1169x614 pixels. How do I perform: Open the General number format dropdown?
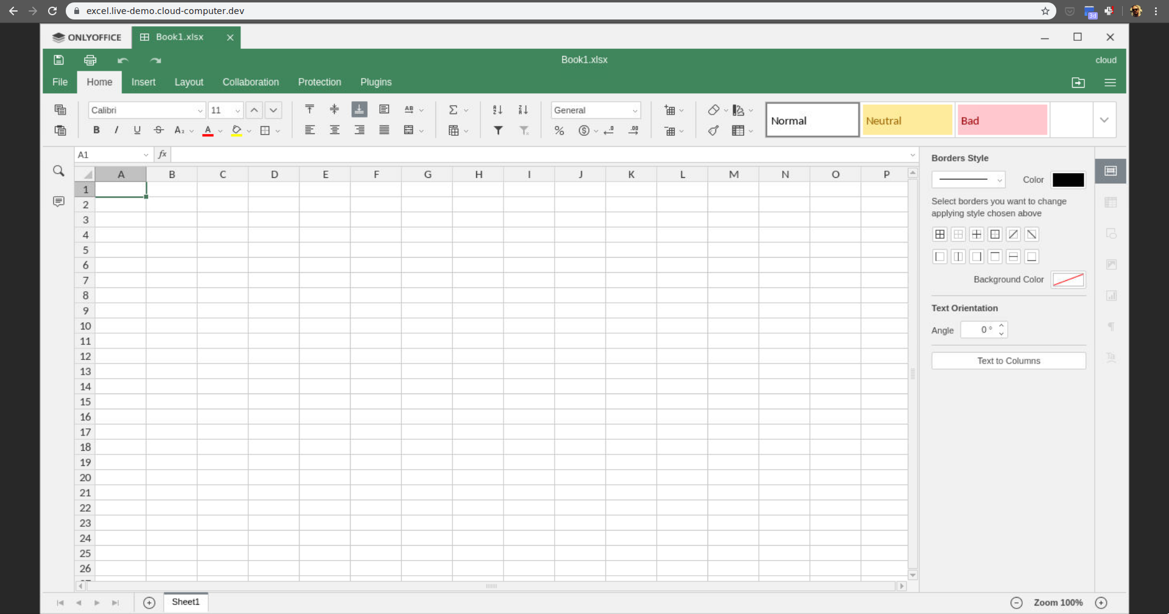[634, 110]
